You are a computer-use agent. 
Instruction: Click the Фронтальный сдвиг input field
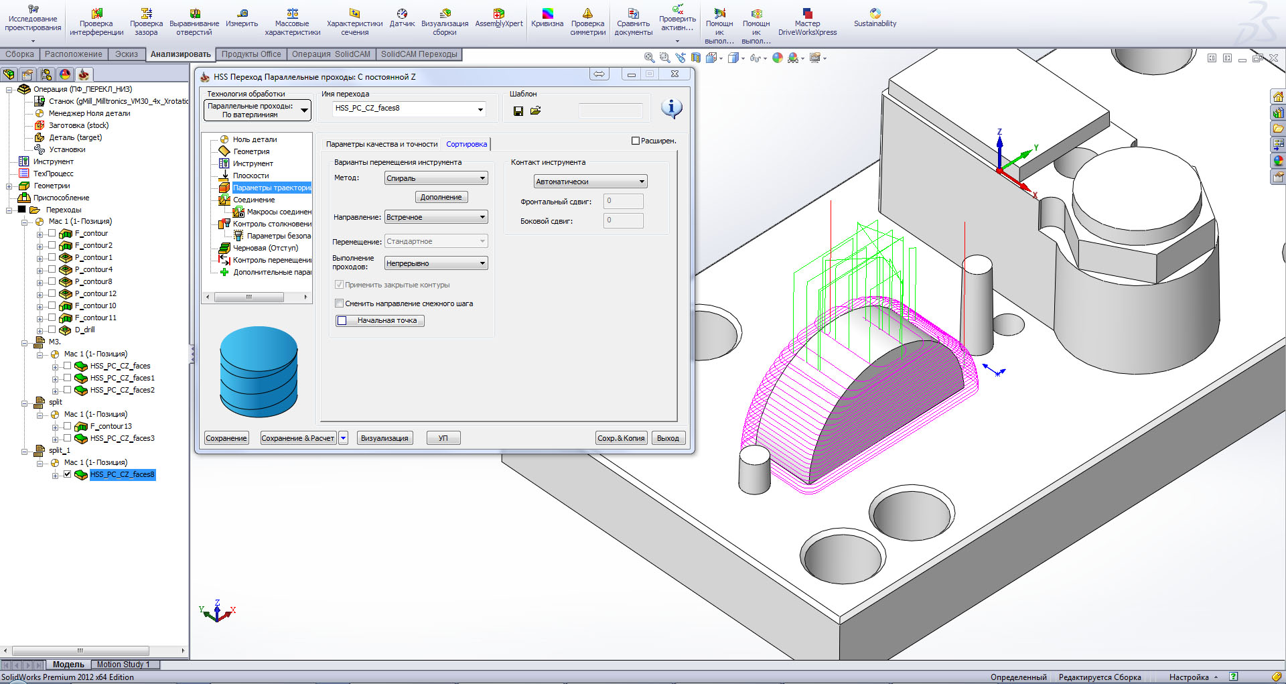tap(623, 201)
